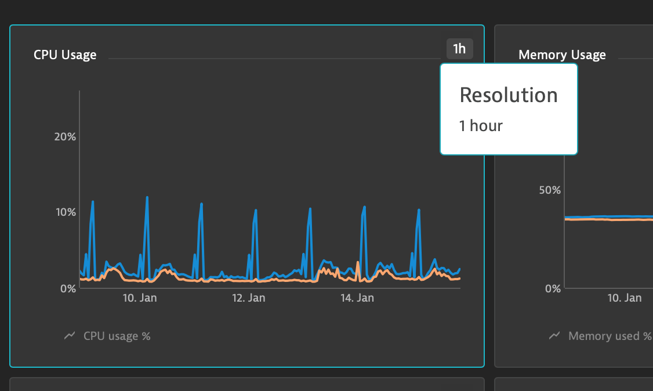Click the Memory Usage tile title

[x=562, y=55]
